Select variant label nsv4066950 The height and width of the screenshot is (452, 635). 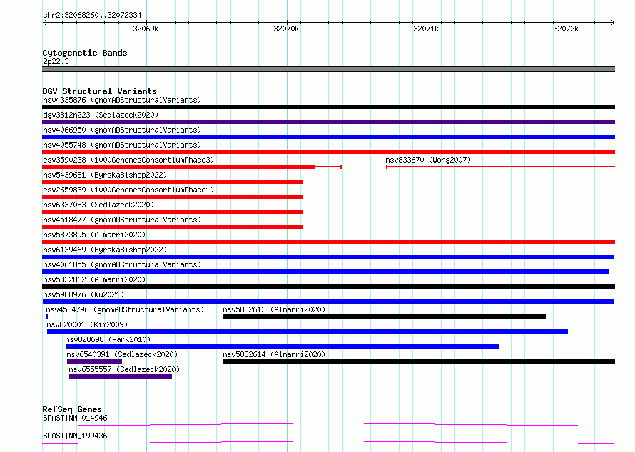tap(122, 130)
